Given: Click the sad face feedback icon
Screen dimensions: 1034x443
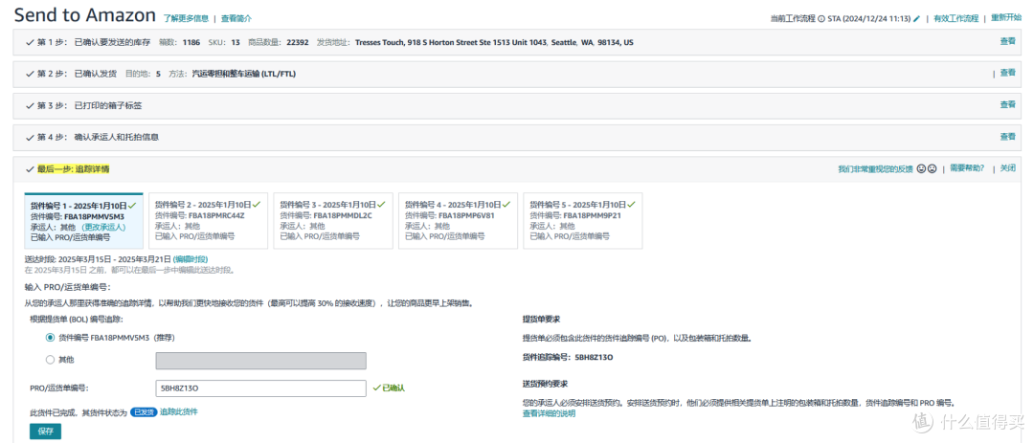Looking at the screenshot, I should (x=932, y=168).
